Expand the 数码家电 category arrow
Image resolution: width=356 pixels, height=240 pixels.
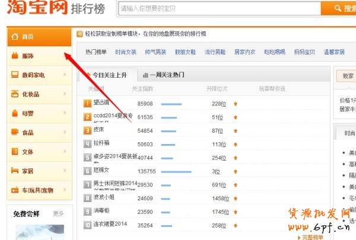64,75
